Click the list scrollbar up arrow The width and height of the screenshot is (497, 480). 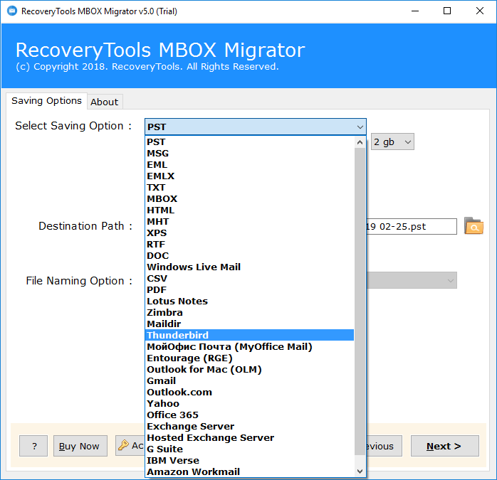(x=360, y=142)
